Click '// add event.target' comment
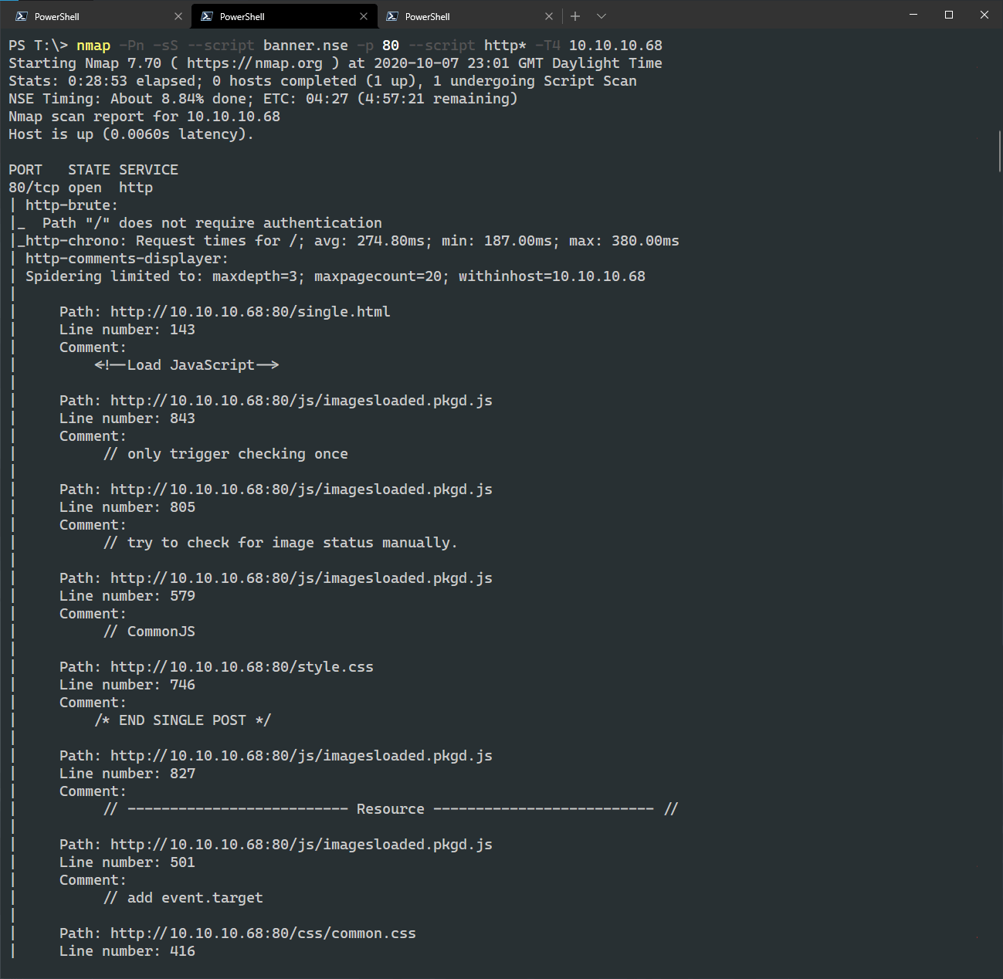Viewport: 1003px width, 979px height. pos(183,898)
